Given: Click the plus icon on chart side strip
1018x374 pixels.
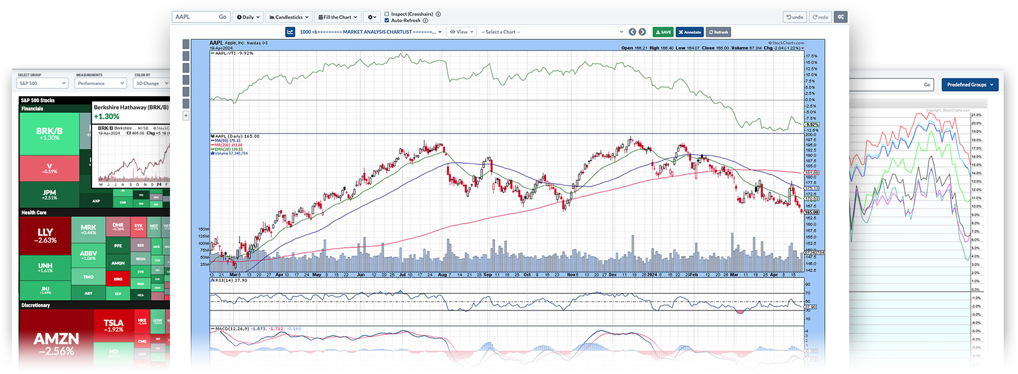Looking at the screenshot, I should coord(186,116).
